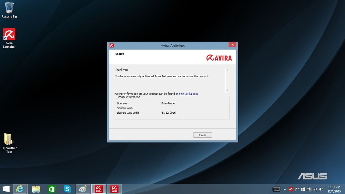Click the scroll down arrow in message box
The width and height of the screenshot is (345, 194).
[x=227, y=90]
